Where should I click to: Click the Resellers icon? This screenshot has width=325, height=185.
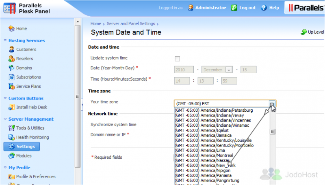click(11, 59)
